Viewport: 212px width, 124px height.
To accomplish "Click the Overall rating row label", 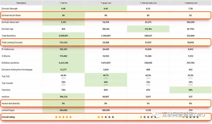I will point(8,117).
